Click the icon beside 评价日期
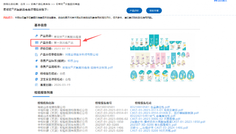 tap(37, 48)
